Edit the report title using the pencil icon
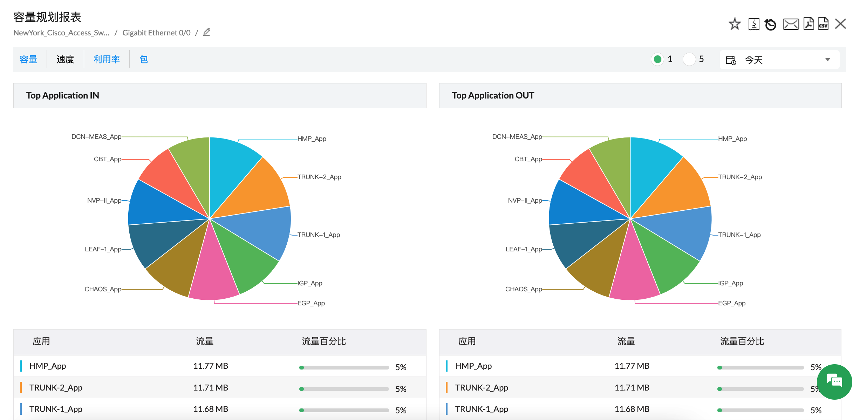Screen dimensions: 853x420 coord(206,32)
